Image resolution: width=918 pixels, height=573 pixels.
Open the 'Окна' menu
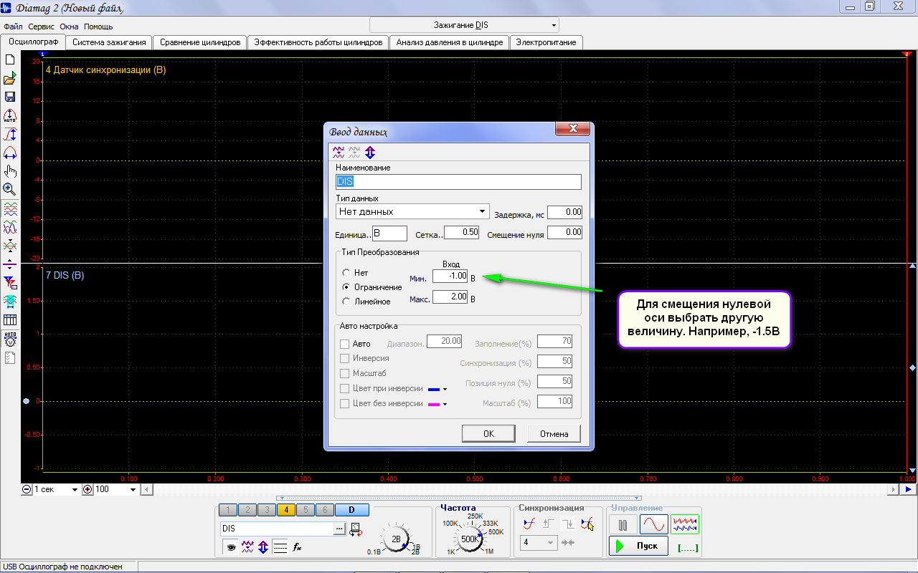coord(69,27)
